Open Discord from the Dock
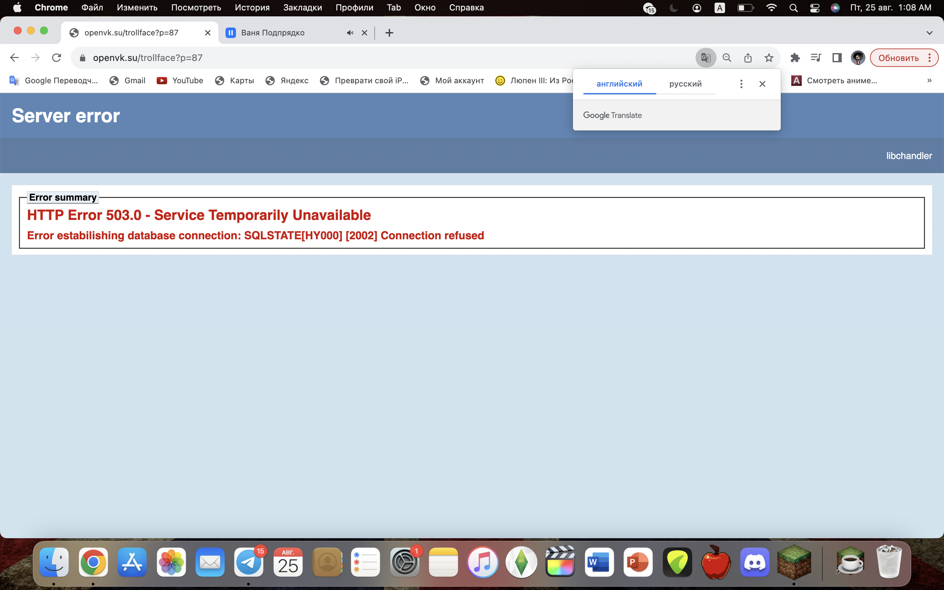944x590 pixels. (x=755, y=562)
